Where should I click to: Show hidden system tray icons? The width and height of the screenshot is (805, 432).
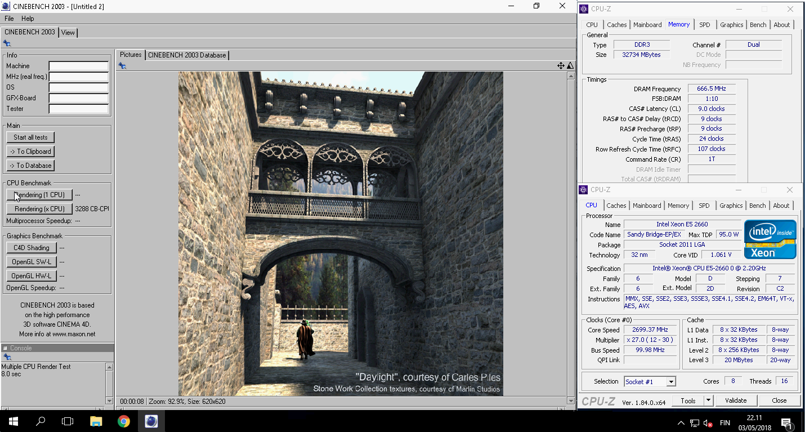[x=681, y=422]
